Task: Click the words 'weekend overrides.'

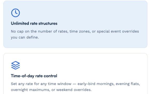Action: (74, 90)
